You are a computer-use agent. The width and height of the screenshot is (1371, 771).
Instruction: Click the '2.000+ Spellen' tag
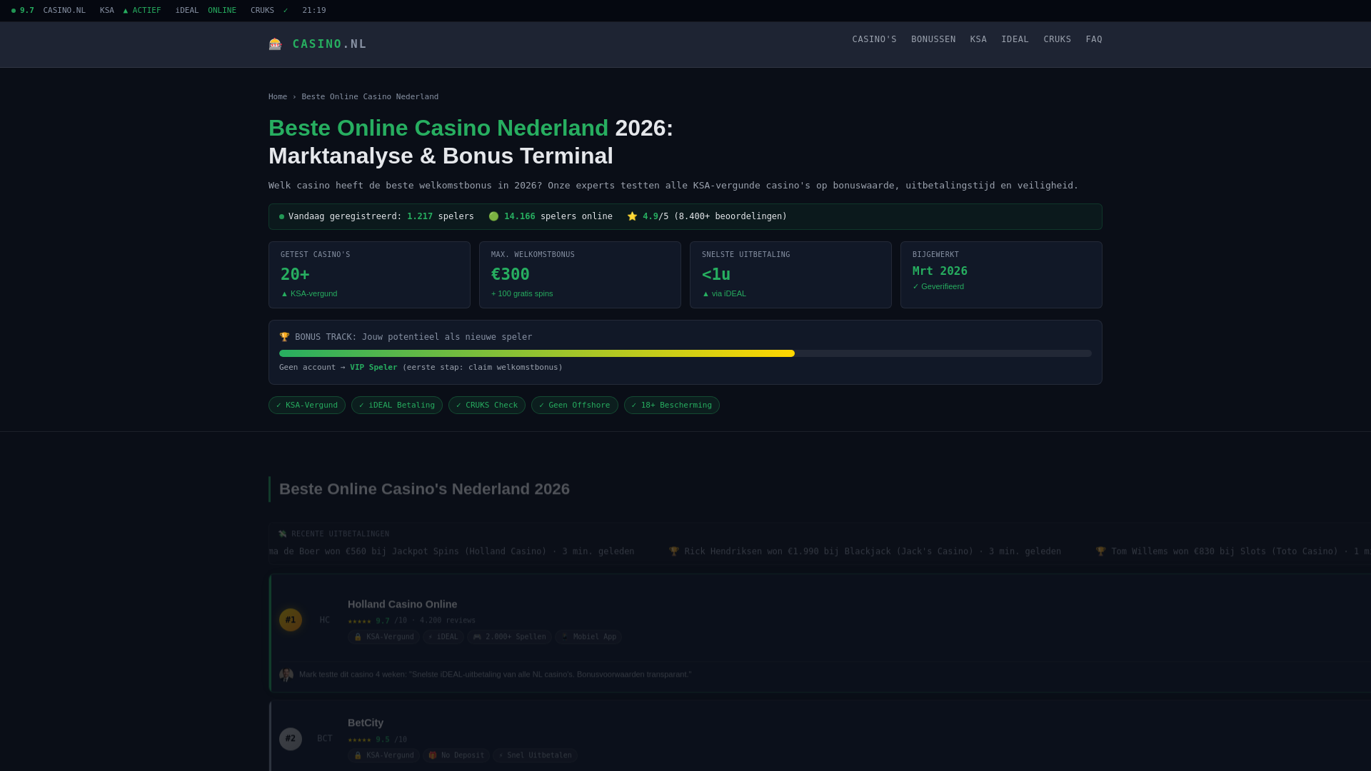(509, 637)
